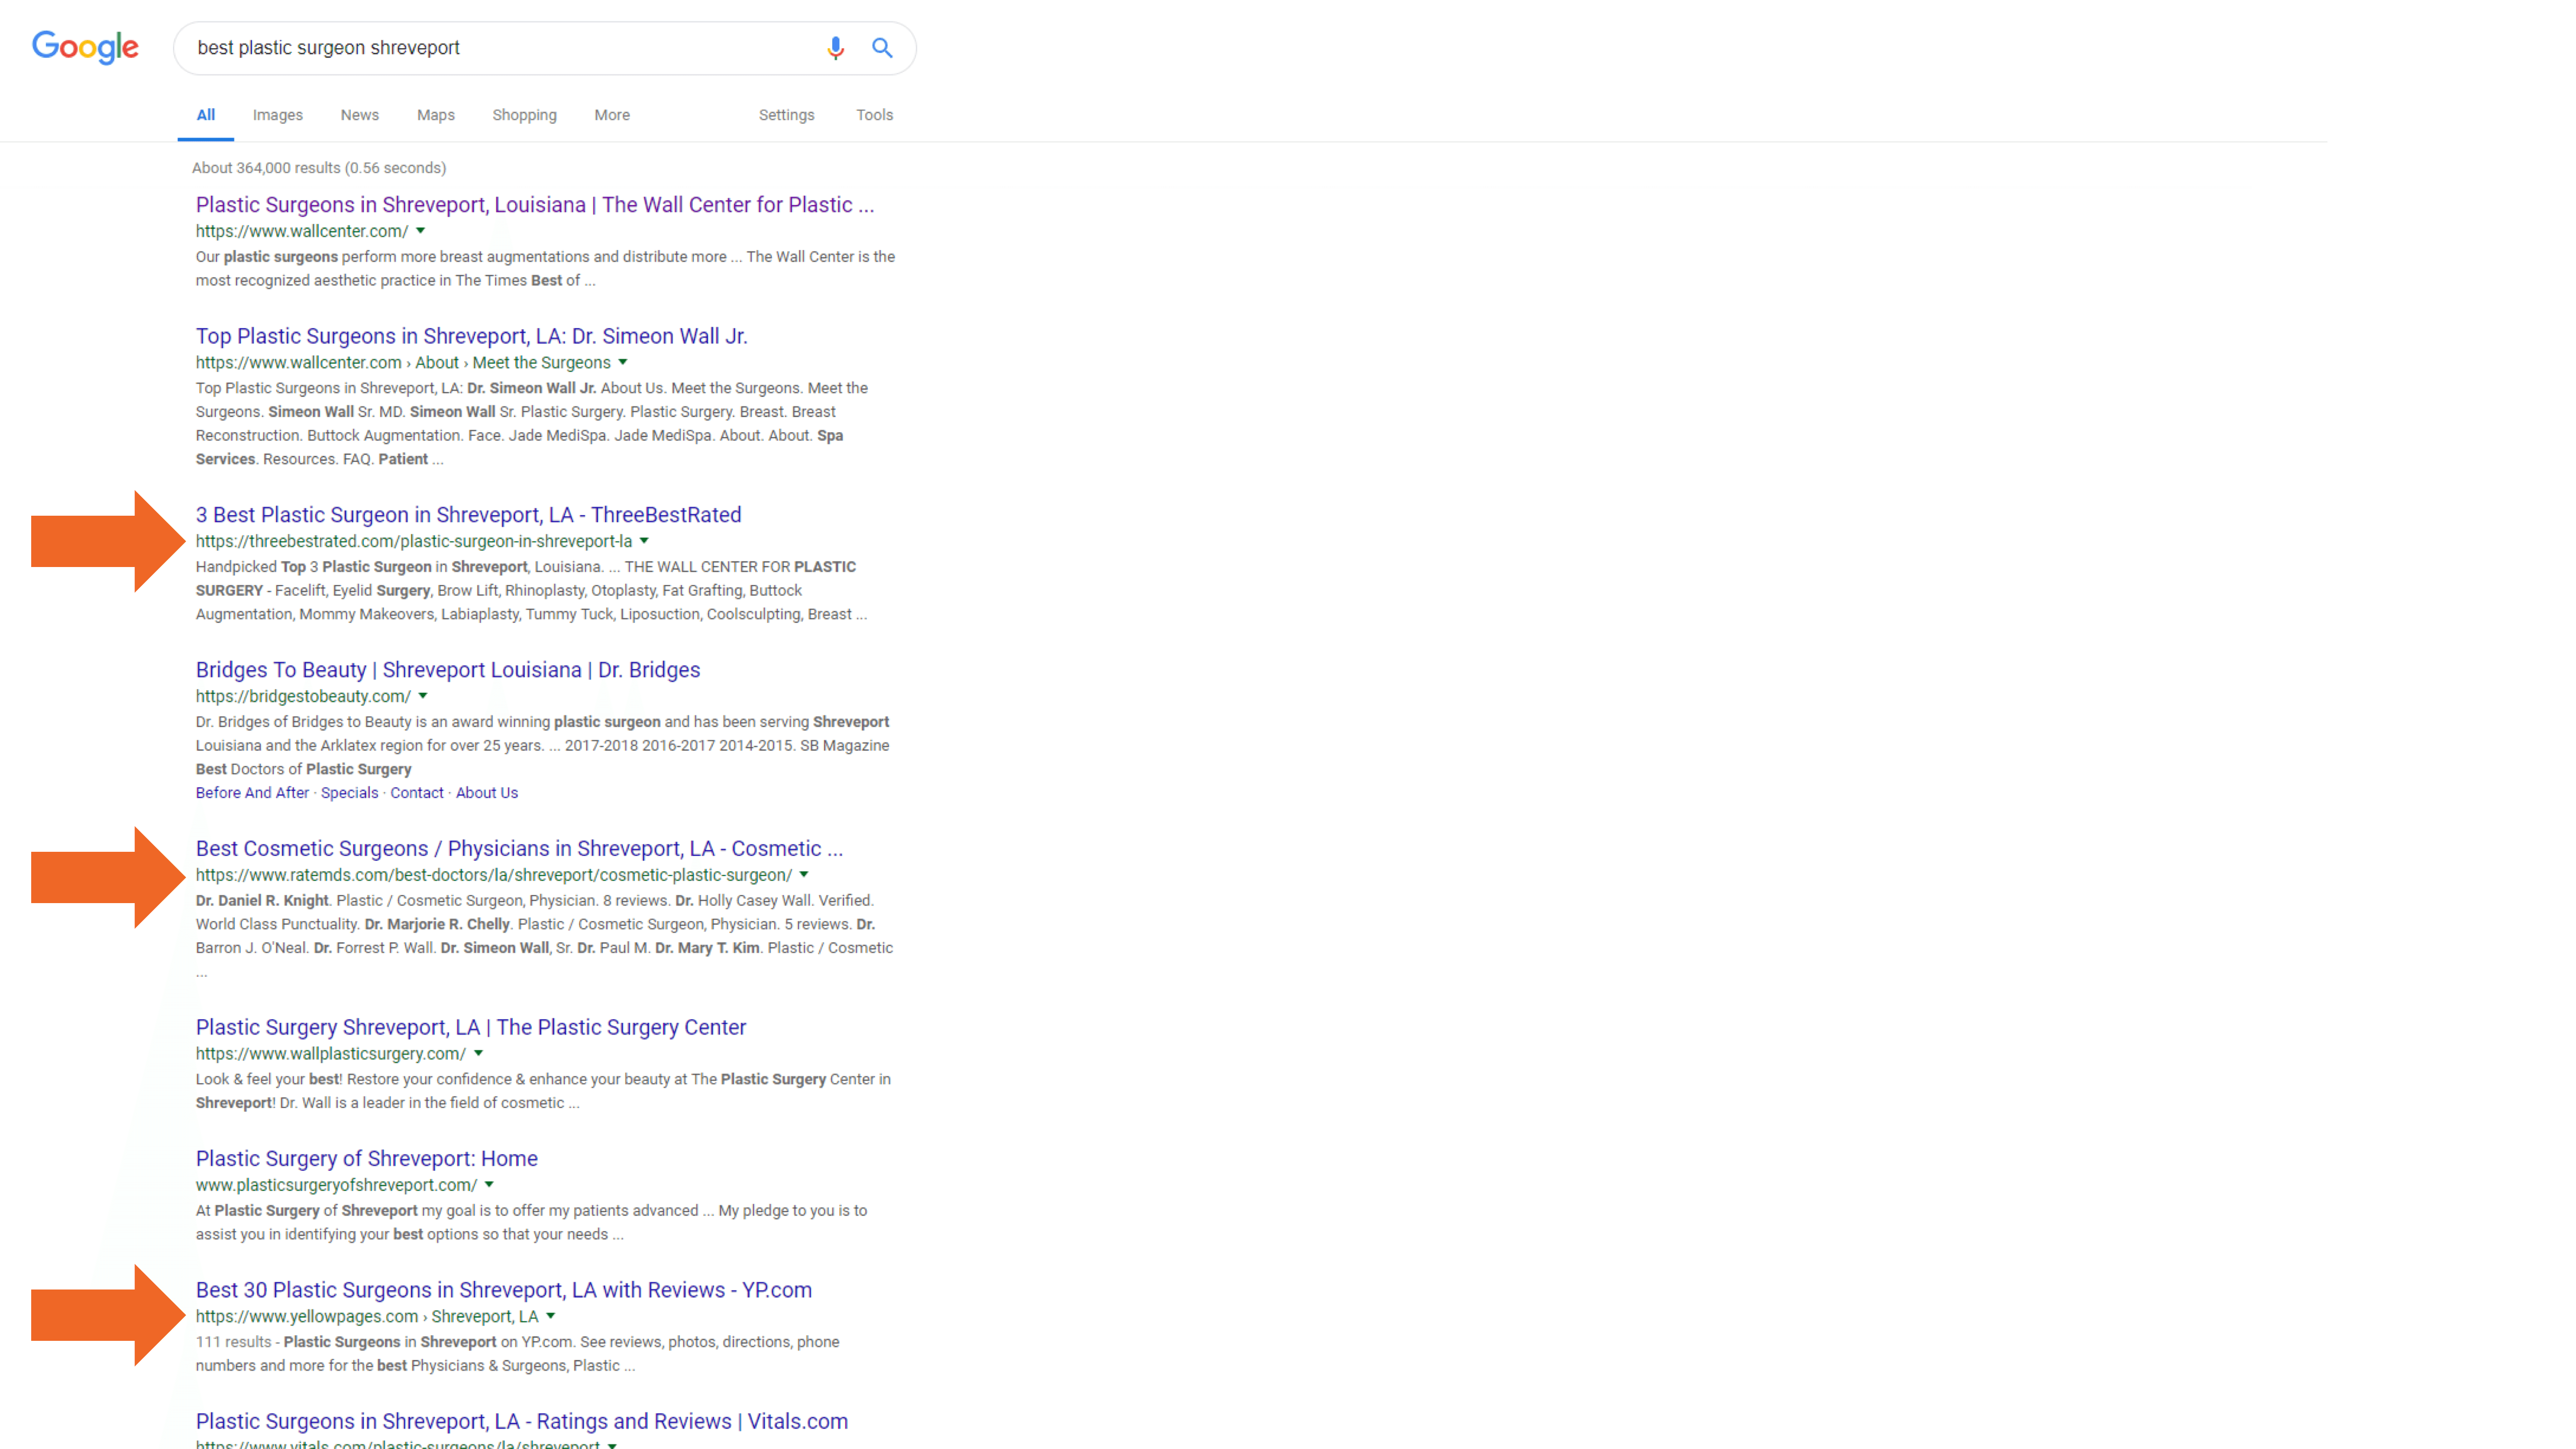Expand dropdown arrow next to yellowpages.com breadcrumb

[551, 1317]
